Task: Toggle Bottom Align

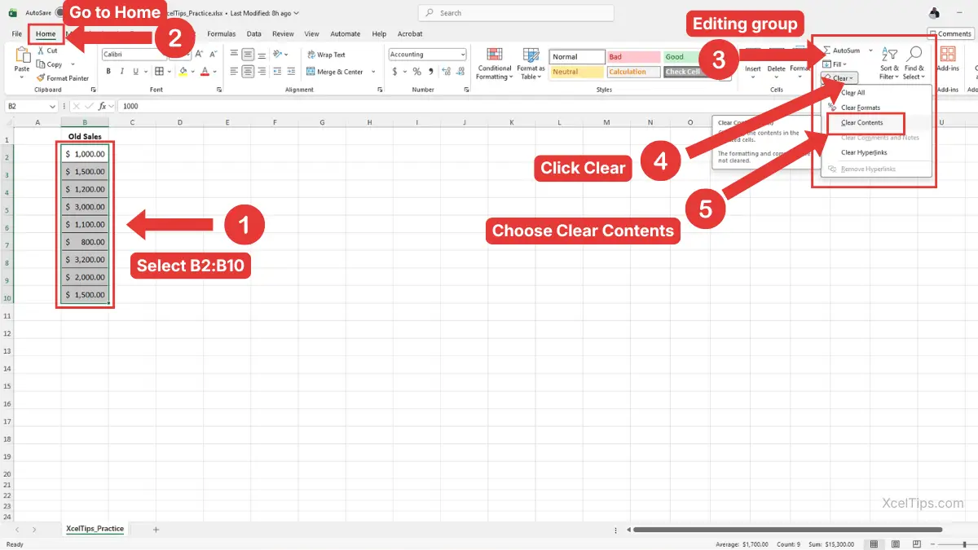Action: tap(262, 55)
